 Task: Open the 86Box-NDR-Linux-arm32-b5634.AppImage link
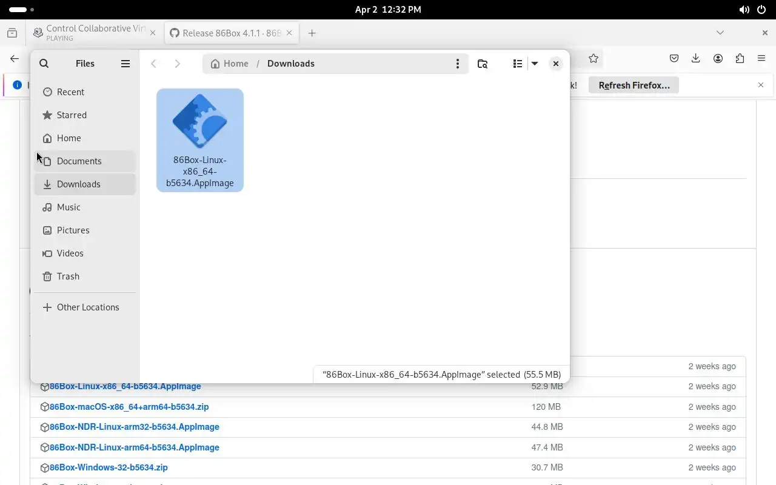(135, 427)
